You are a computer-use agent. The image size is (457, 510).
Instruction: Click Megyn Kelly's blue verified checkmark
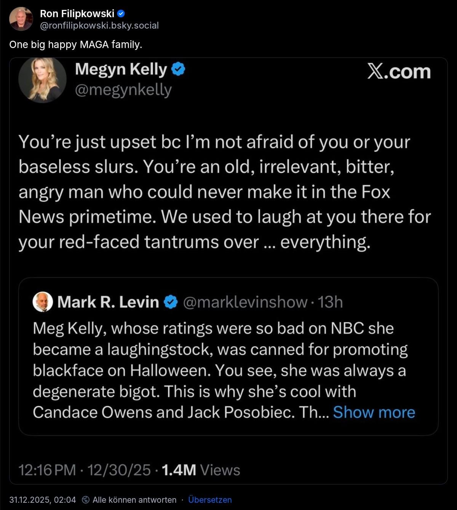(x=178, y=69)
